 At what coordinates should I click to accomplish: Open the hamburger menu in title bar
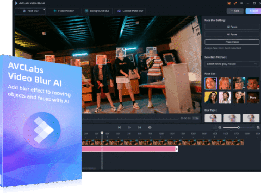pyautogui.click(x=241, y=3)
